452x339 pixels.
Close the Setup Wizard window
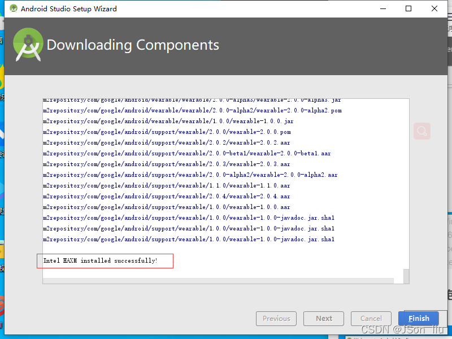pos(434,8)
